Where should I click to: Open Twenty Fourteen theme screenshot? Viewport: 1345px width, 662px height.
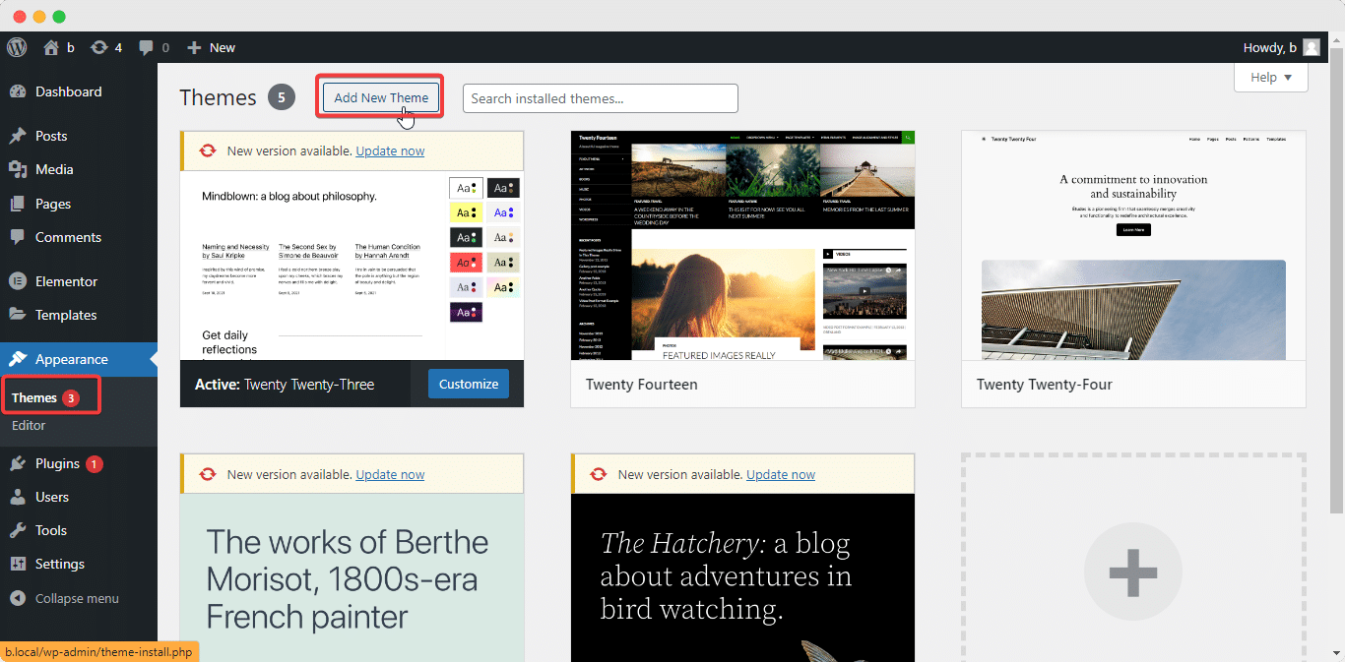pos(742,245)
